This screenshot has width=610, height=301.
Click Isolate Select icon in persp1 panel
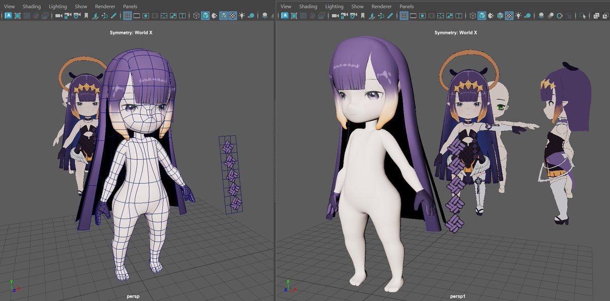[x=583, y=16]
